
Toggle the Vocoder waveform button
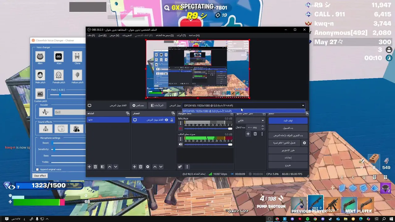[x=46, y=112]
